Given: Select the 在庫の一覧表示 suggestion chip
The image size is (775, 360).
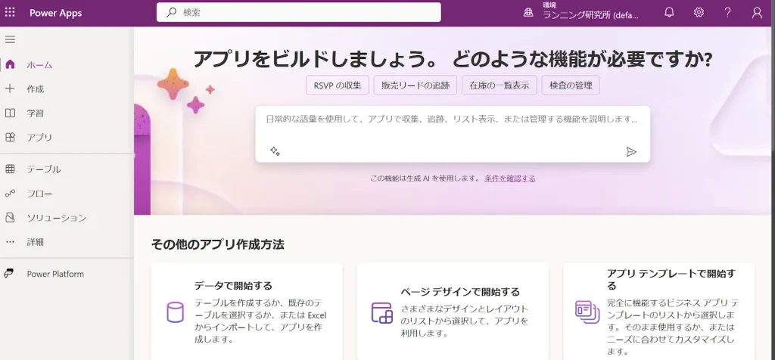Looking at the screenshot, I should [500, 85].
